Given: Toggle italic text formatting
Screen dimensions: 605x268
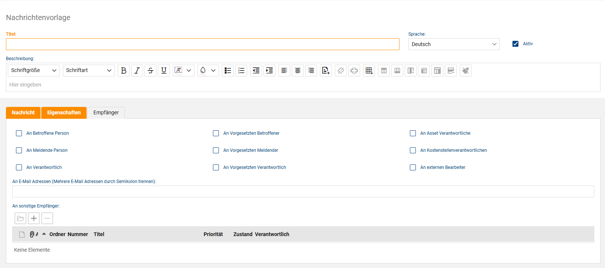Looking at the screenshot, I should 137,71.
